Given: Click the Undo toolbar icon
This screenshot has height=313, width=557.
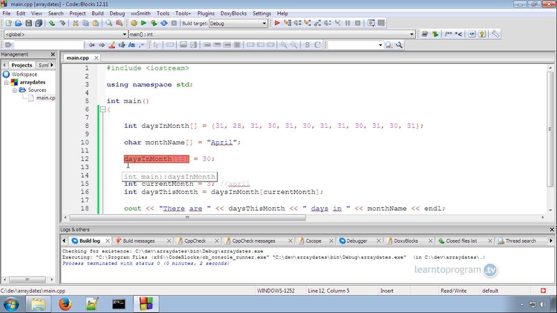Looking at the screenshot, I should [x=52, y=23].
